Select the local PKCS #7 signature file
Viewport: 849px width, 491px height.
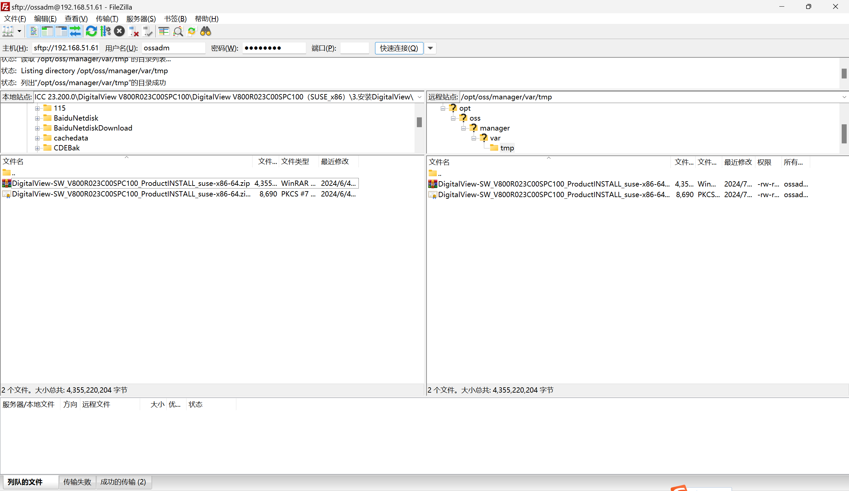pos(180,194)
